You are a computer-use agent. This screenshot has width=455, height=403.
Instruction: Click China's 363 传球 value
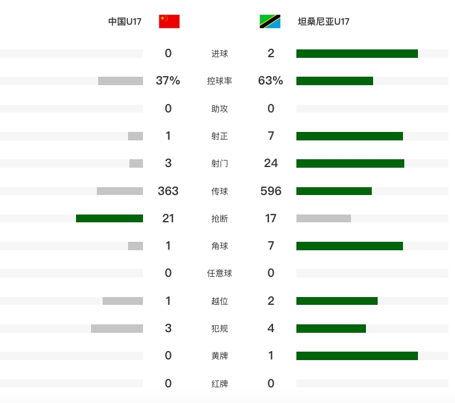point(168,191)
